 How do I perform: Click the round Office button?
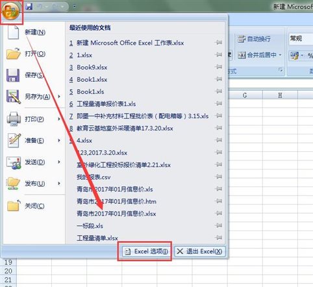[11, 11]
